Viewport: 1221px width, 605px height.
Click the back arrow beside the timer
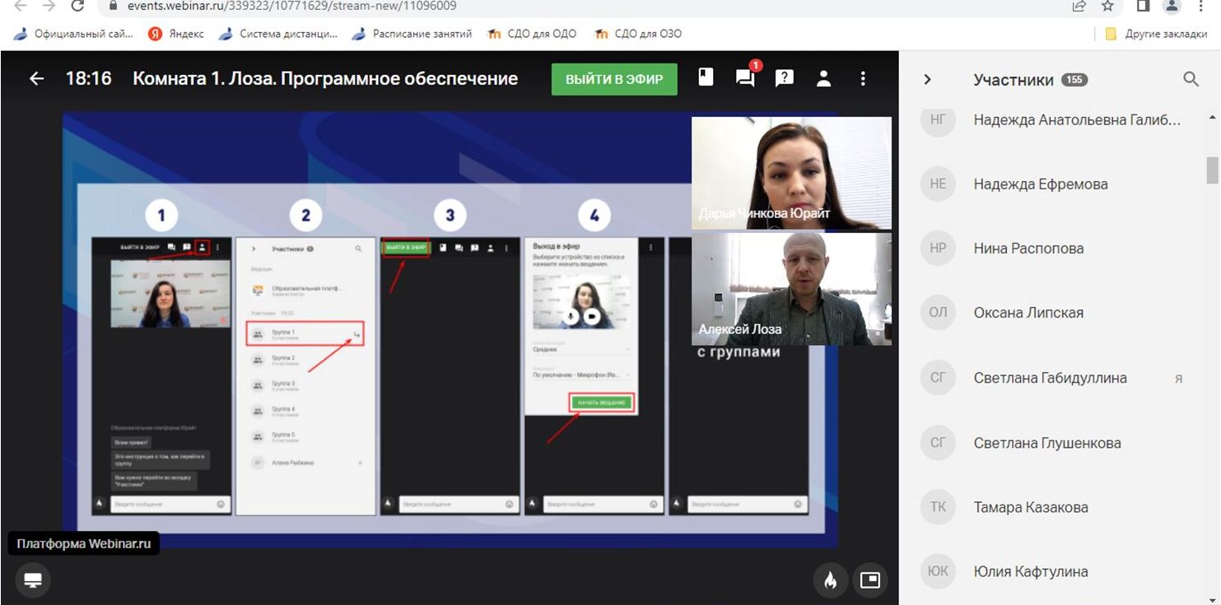coord(36,79)
